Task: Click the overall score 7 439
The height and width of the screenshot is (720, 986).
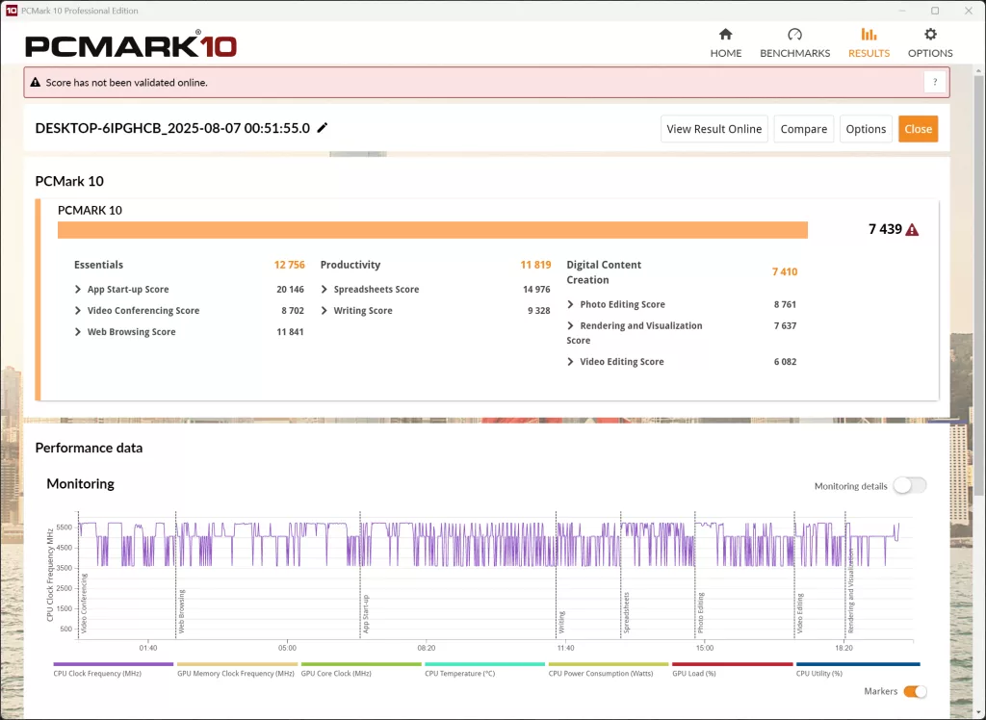Action: coord(885,229)
